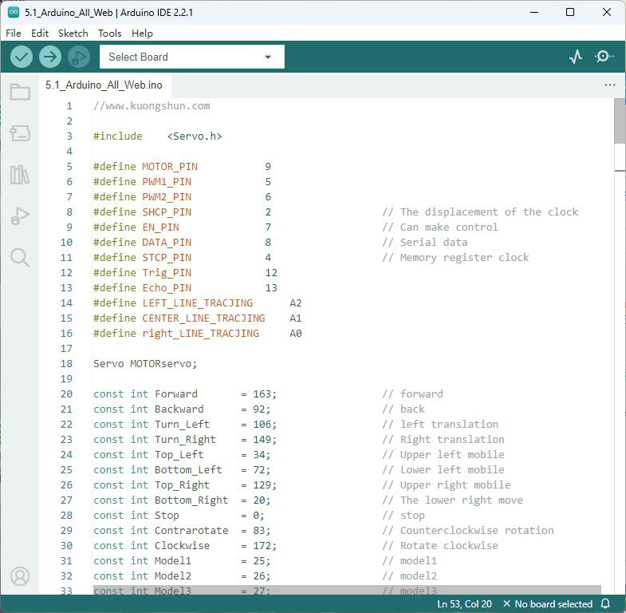Click LEFT_LINE_TRACJING define
The image size is (626, 613).
point(198,303)
